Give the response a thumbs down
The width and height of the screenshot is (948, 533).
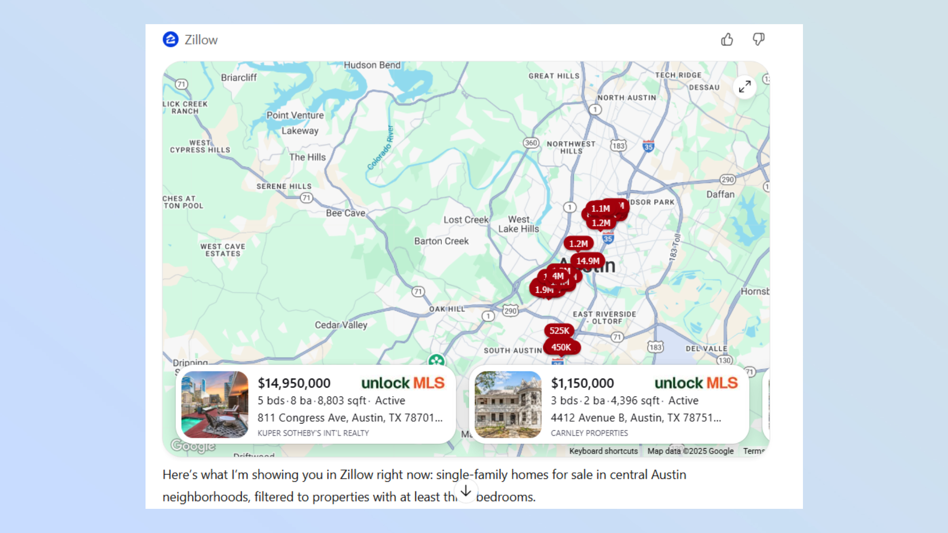tap(758, 40)
